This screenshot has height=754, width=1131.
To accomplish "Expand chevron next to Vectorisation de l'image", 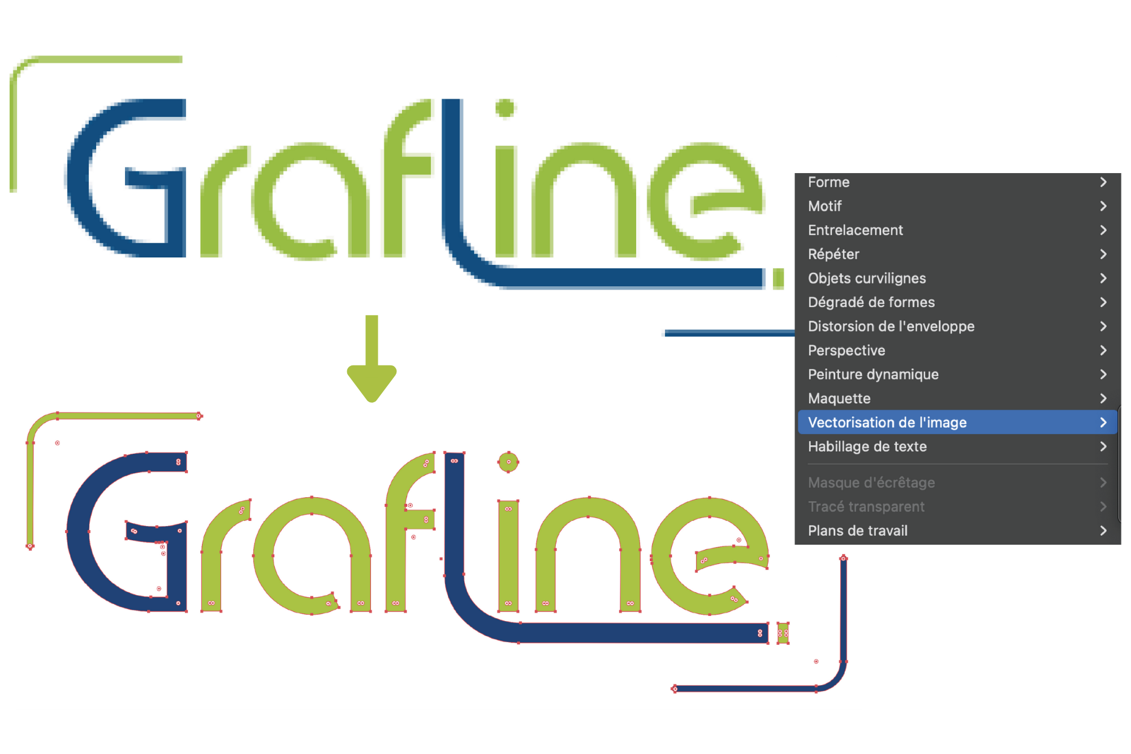I will tap(1103, 423).
